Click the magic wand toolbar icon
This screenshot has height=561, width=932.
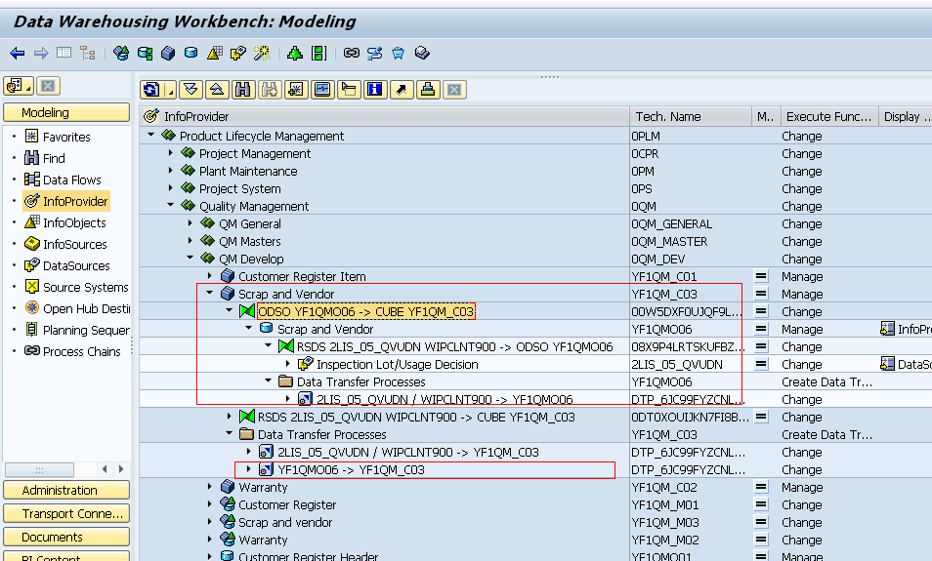262,54
